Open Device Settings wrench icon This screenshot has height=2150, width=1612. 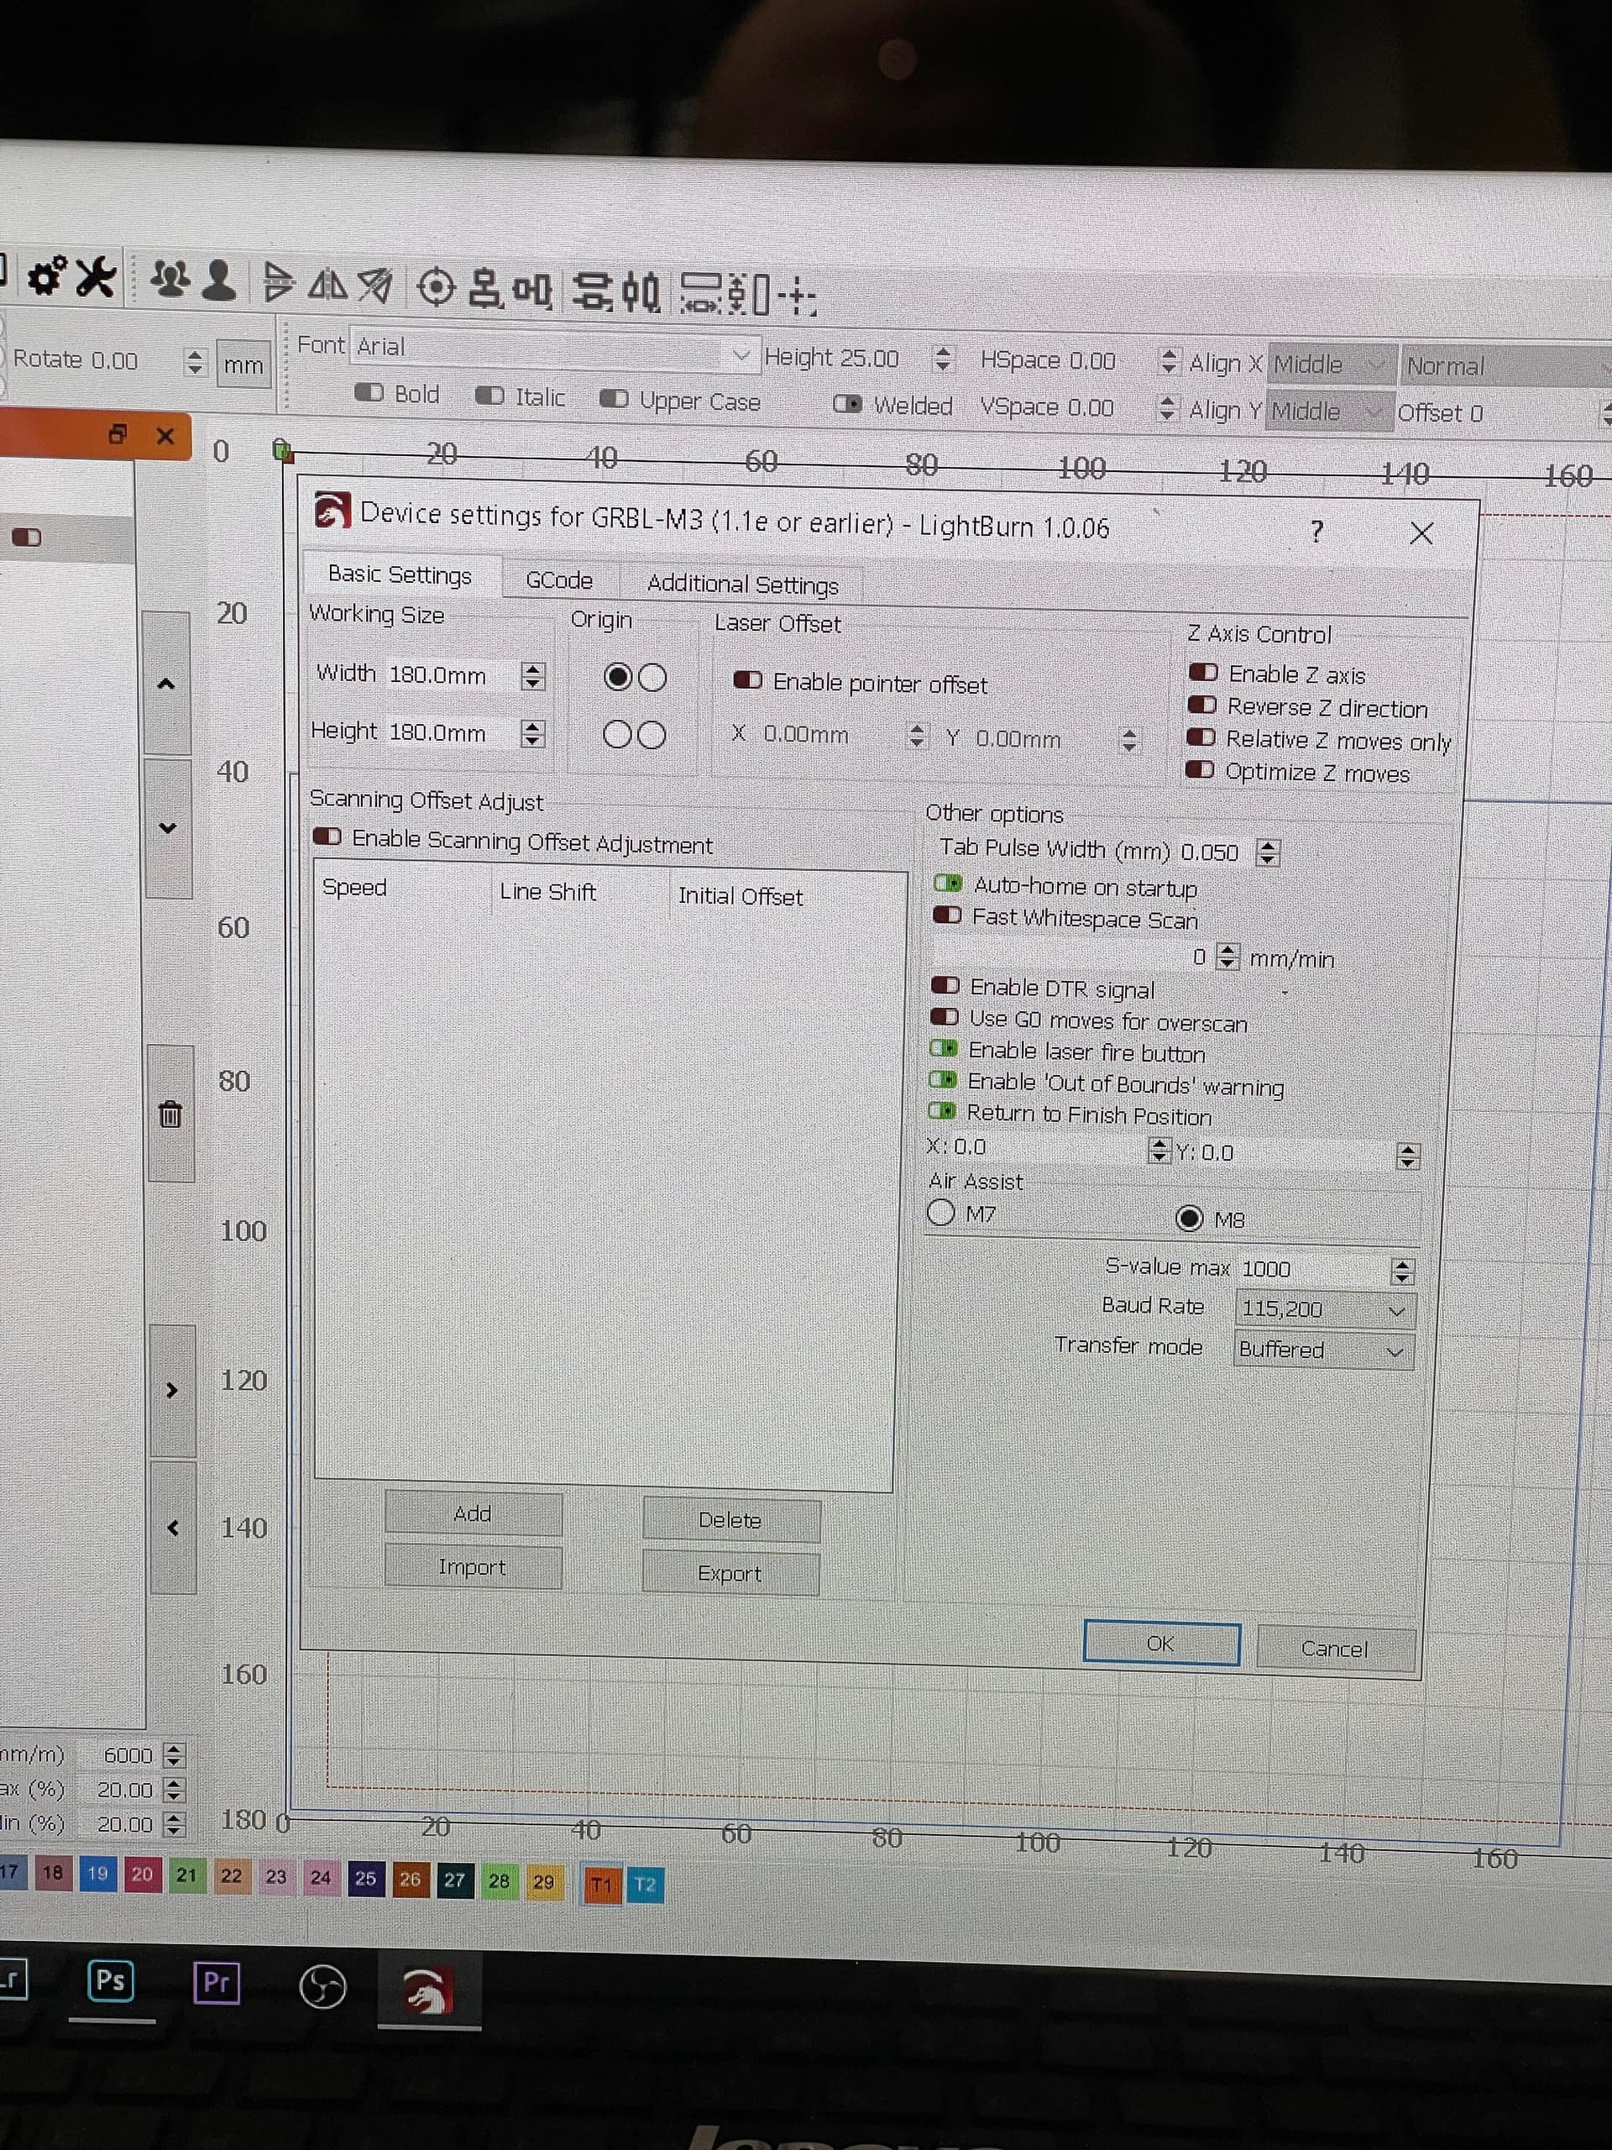click(97, 277)
